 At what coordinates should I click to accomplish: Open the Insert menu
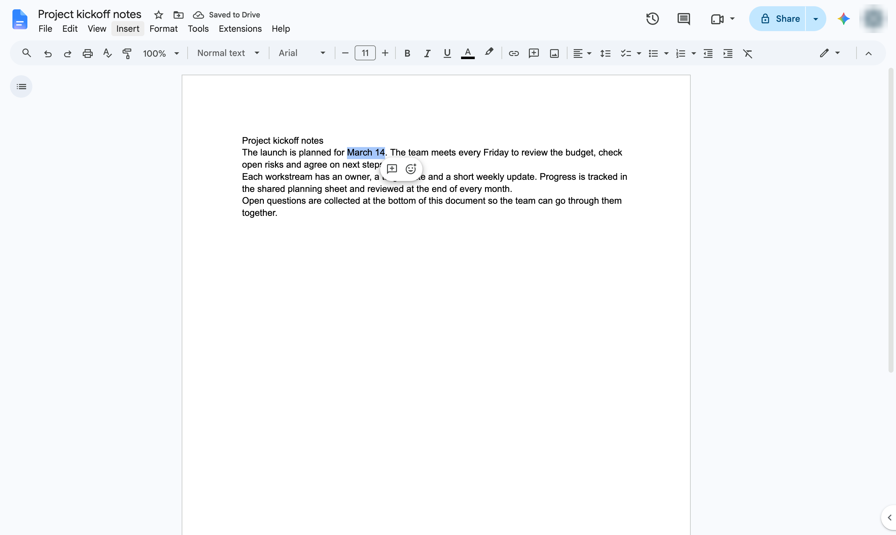[x=128, y=29]
